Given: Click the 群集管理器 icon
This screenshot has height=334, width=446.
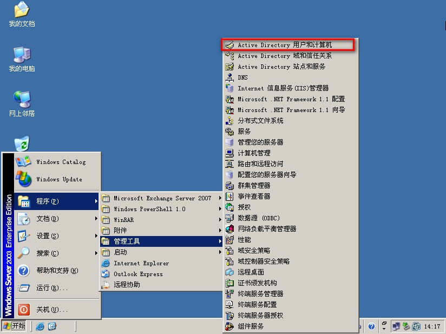Looking at the screenshot, I should [229, 186].
